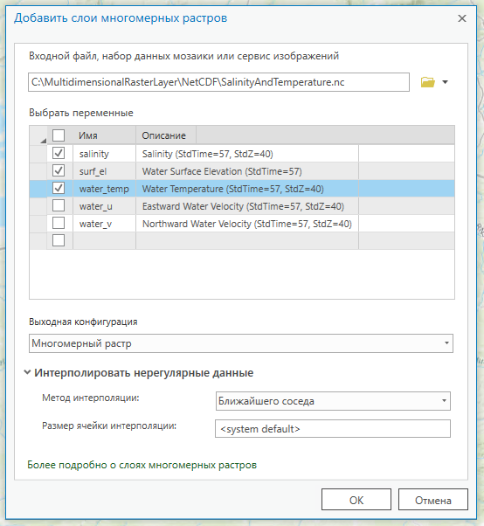Open the Метод интерполяции dropdown
484x526 pixels.
click(x=333, y=401)
